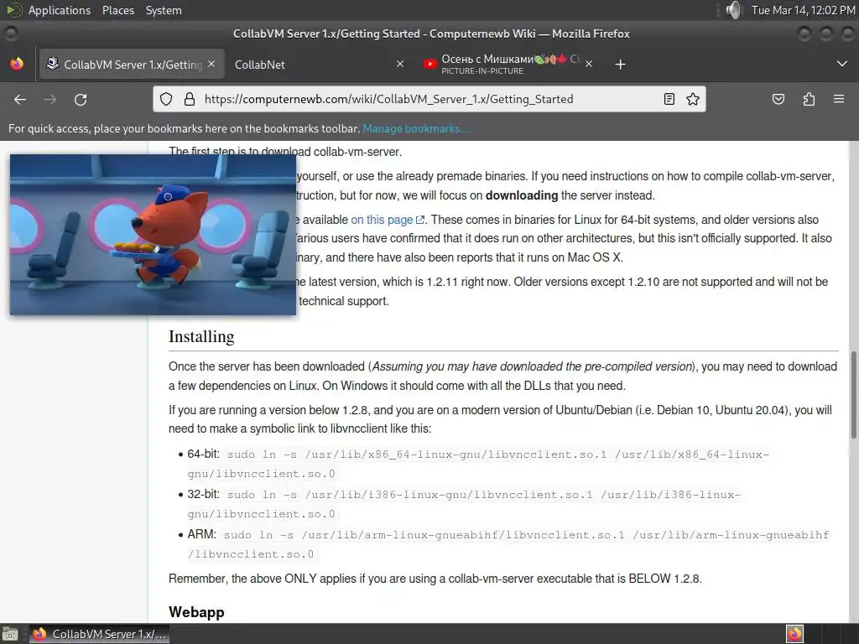This screenshot has width=859, height=644.
Task: Close the CollabVM Server tab
Action: point(211,64)
